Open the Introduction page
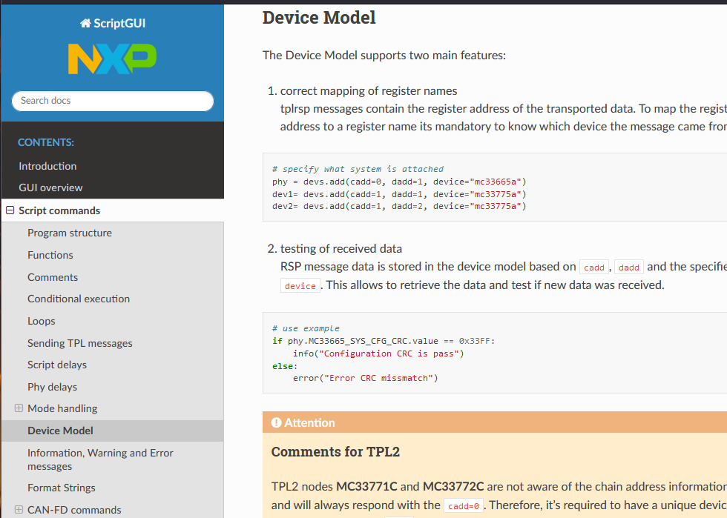The height and width of the screenshot is (518, 727). tap(47, 166)
